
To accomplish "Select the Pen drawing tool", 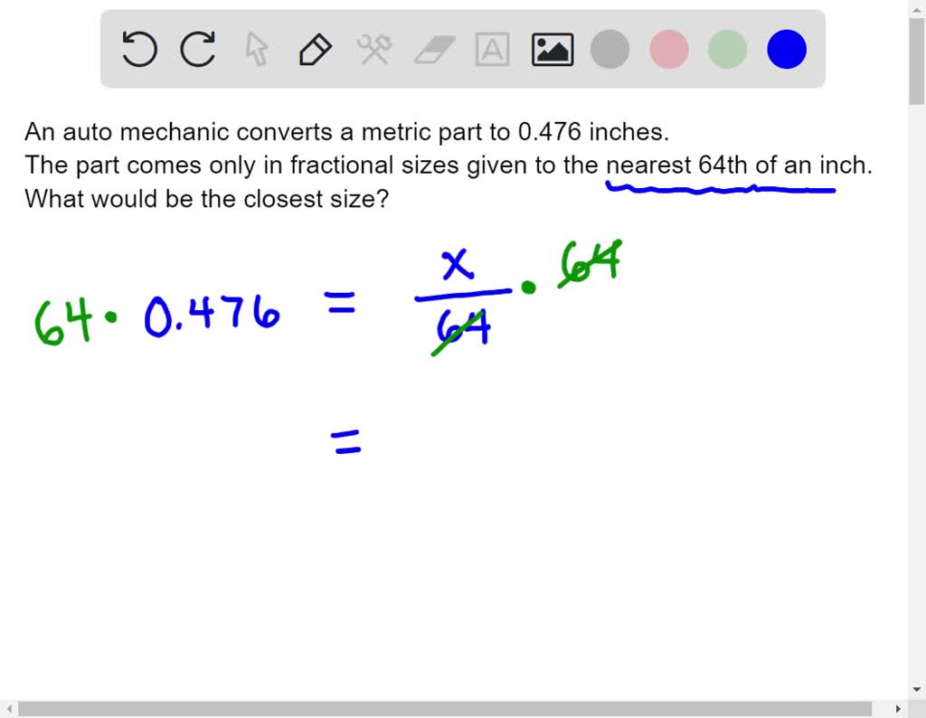I will coord(314,50).
